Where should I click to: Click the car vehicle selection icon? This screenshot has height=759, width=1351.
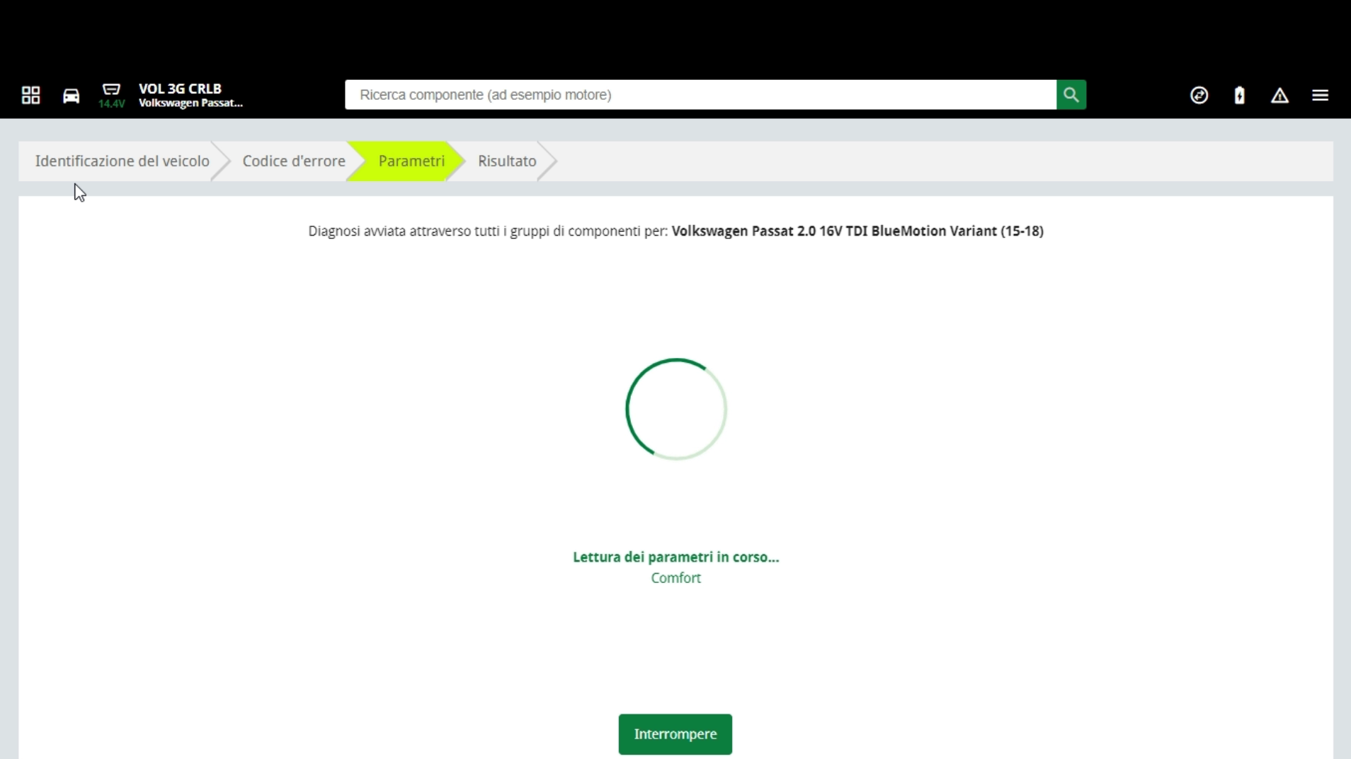pyautogui.click(x=71, y=95)
